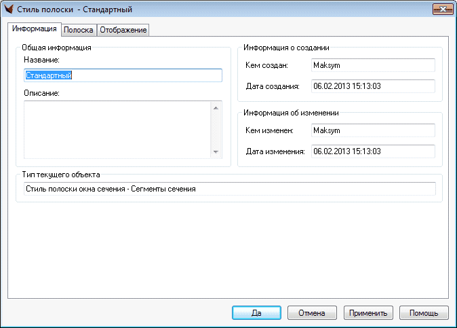Screen dimensions: 457x328
Task: Click the Дата создания field
Action: [x=372, y=86]
